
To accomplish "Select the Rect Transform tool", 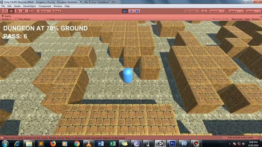I will pos(30,11).
